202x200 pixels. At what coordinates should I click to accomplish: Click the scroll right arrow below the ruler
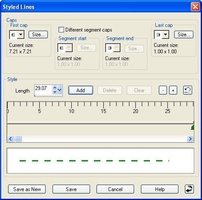(x=190, y=139)
